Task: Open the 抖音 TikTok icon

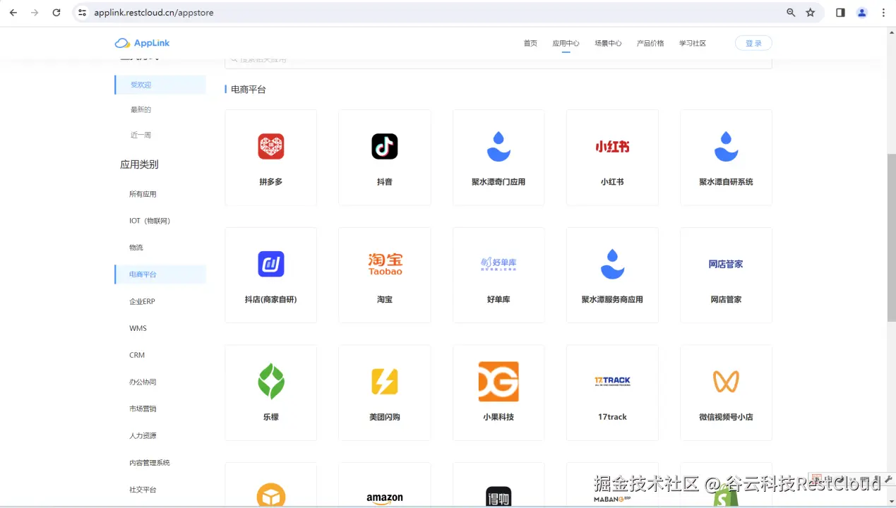Action: click(x=385, y=146)
